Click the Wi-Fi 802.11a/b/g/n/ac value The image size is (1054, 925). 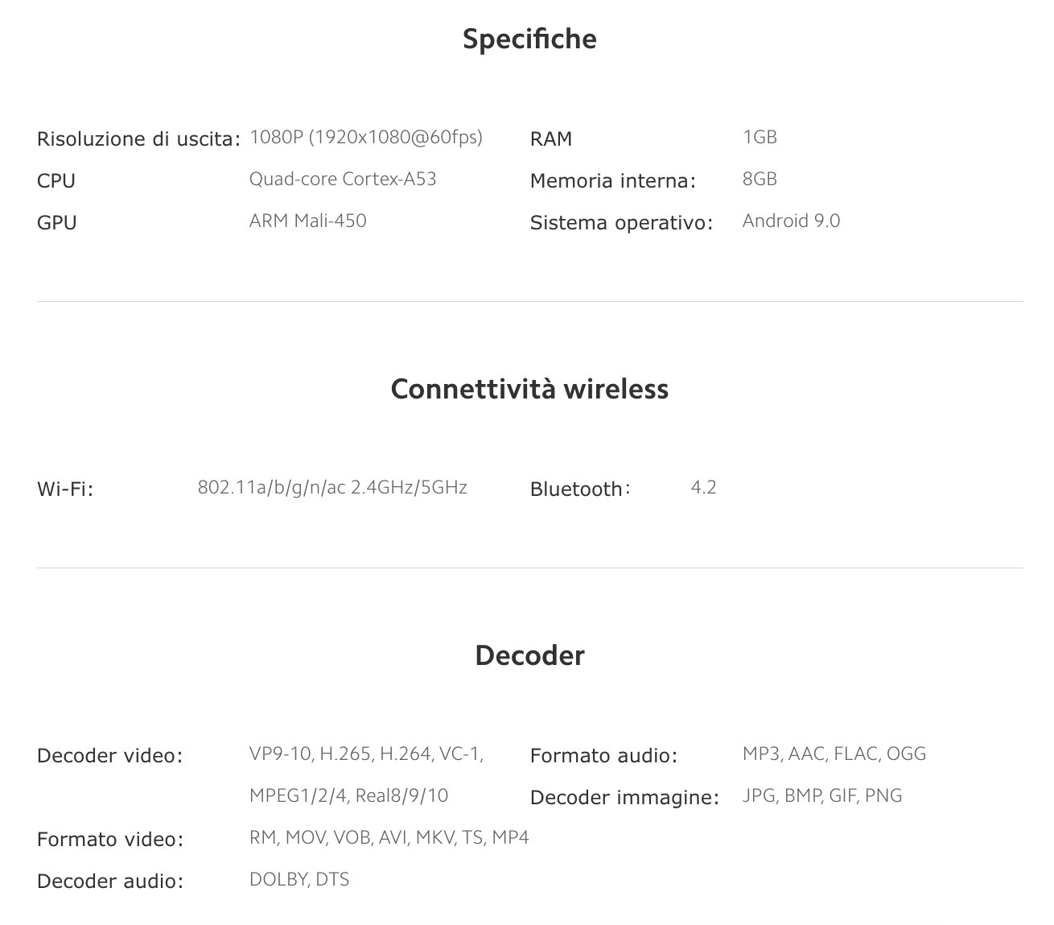(332, 487)
